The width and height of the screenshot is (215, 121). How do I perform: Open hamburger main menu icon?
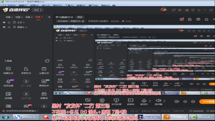[199, 10]
